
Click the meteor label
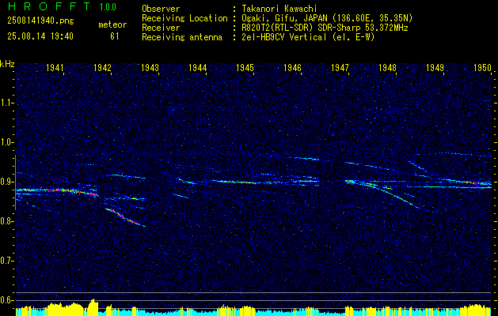pyautogui.click(x=112, y=24)
